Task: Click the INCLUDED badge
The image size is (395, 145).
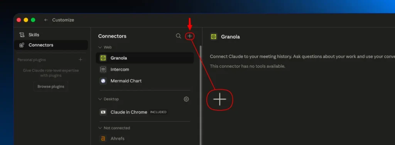Action: [x=158, y=112]
